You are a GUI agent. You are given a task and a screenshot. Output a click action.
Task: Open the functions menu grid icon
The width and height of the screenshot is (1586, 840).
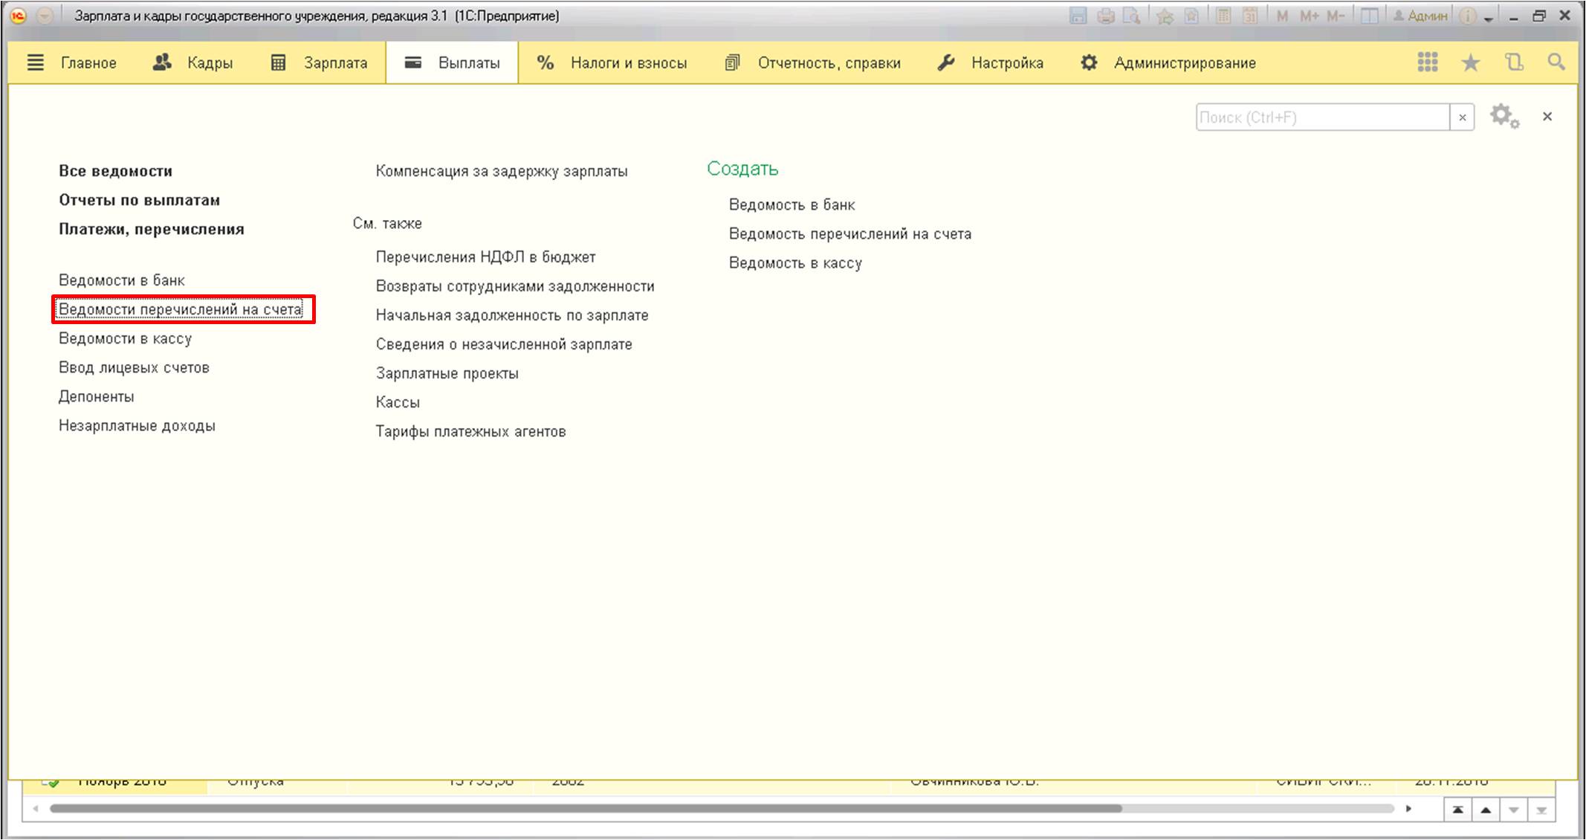[x=1428, y=62]
